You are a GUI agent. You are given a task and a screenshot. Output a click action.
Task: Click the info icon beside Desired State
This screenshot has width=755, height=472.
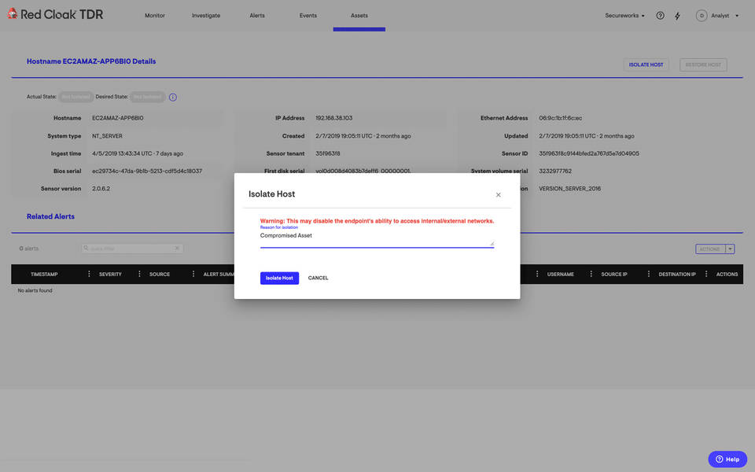173,98
